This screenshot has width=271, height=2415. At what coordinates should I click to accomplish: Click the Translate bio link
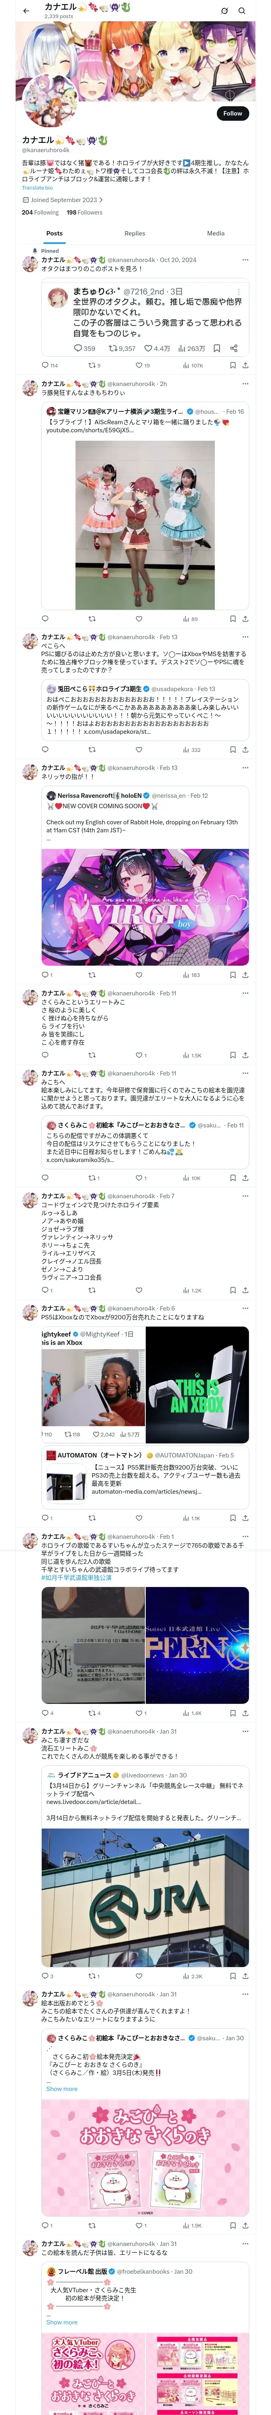(x=37, y=188)
